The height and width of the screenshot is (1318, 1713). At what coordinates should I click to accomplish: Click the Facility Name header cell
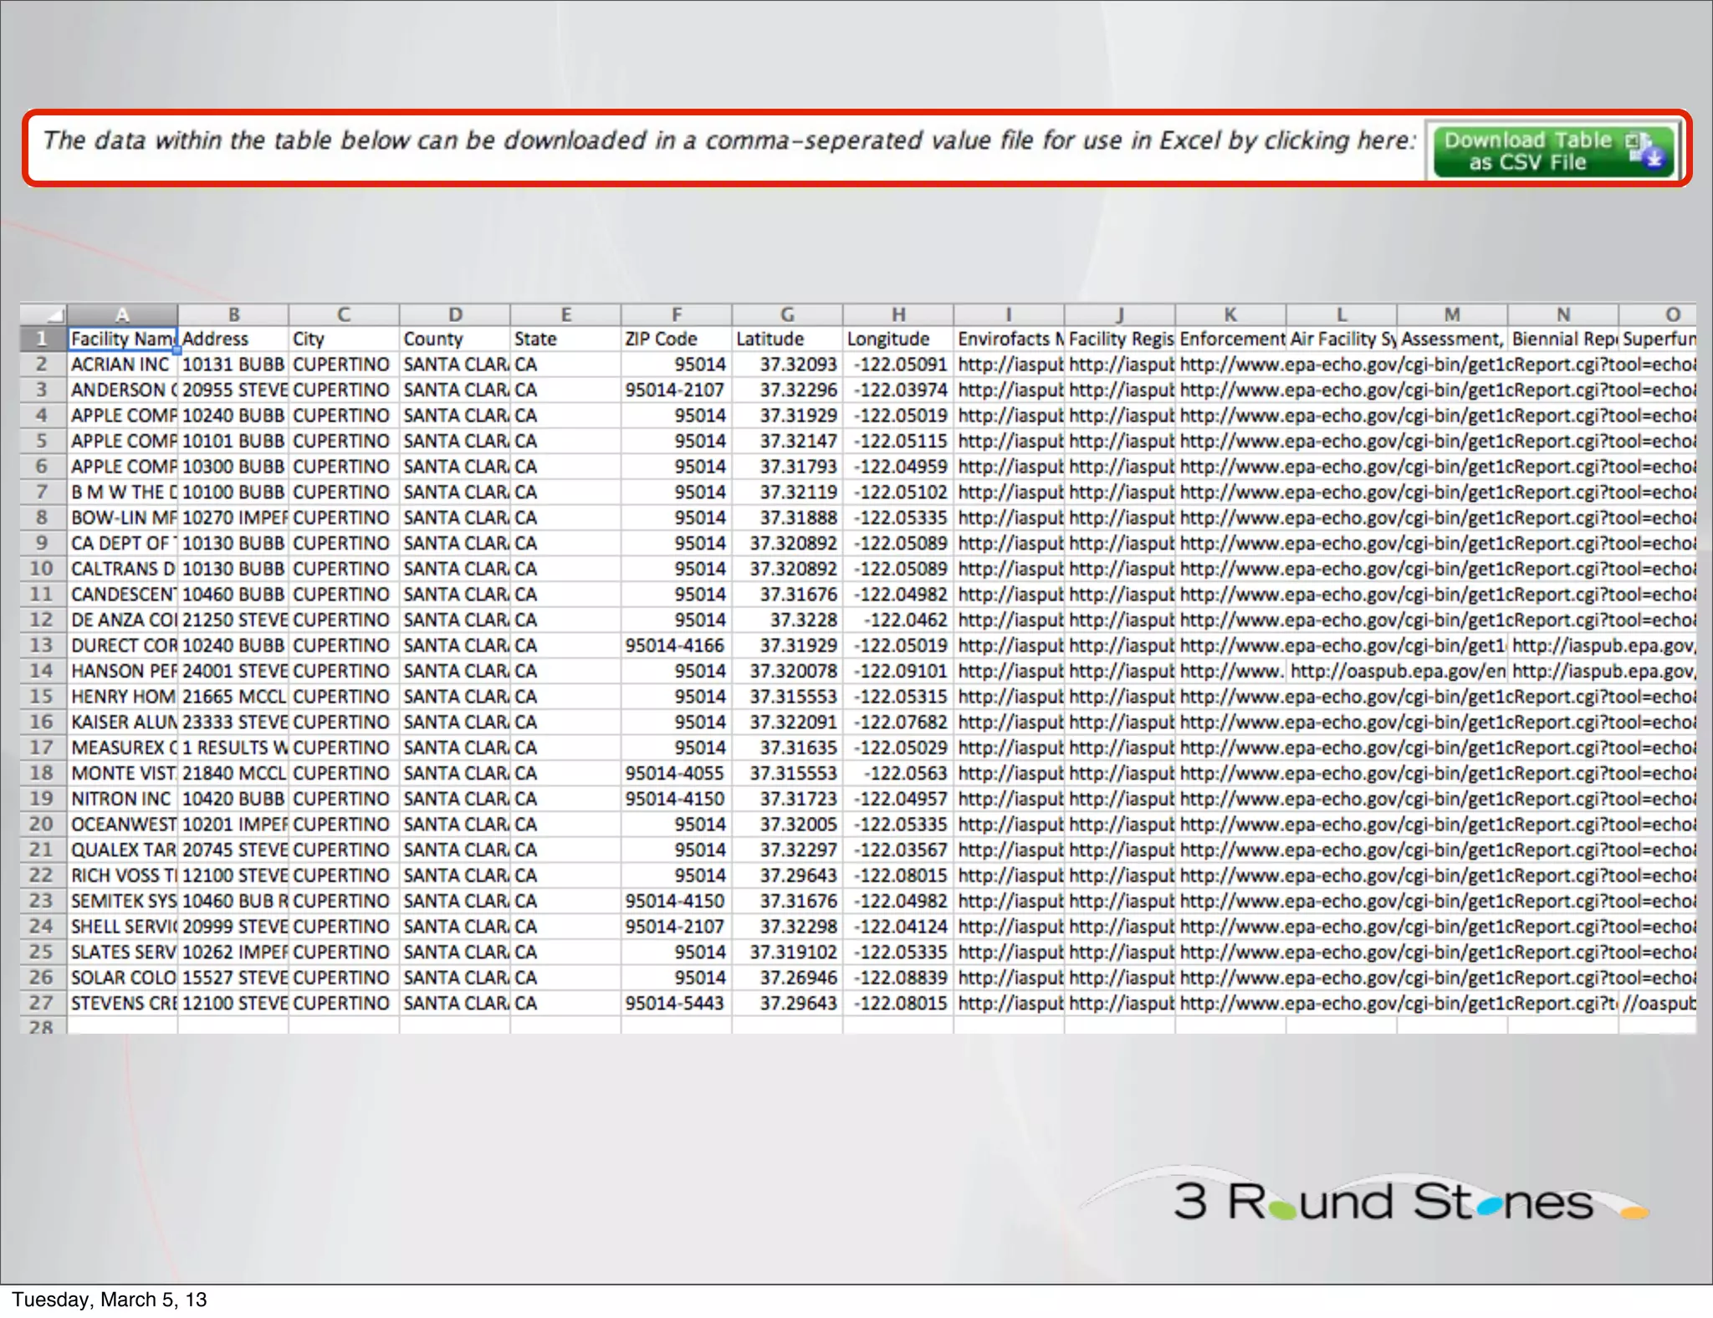tap(122, 339)
